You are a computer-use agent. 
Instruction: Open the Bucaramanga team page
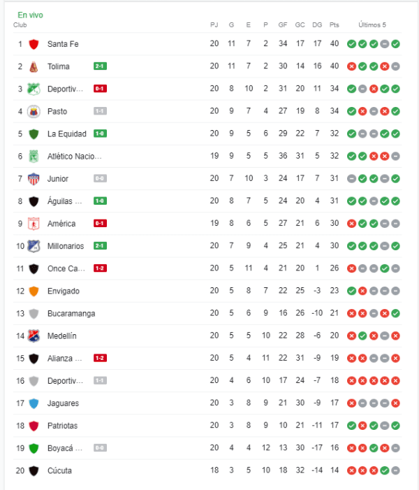[71, 313]
